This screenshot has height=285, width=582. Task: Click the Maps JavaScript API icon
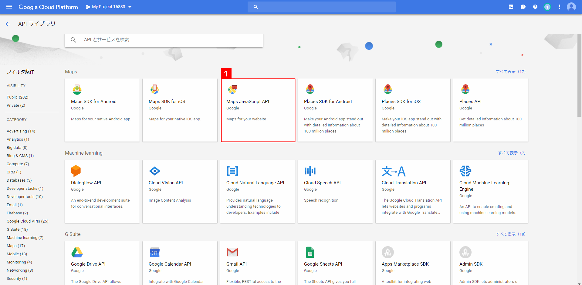[x=232, y=89]
